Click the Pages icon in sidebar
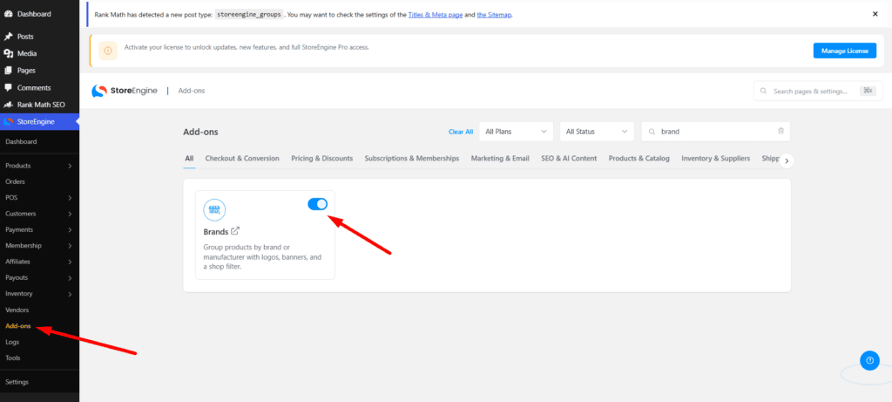This screenshot has width=892, height=402. pyautogui.click(x=8, y=71)
